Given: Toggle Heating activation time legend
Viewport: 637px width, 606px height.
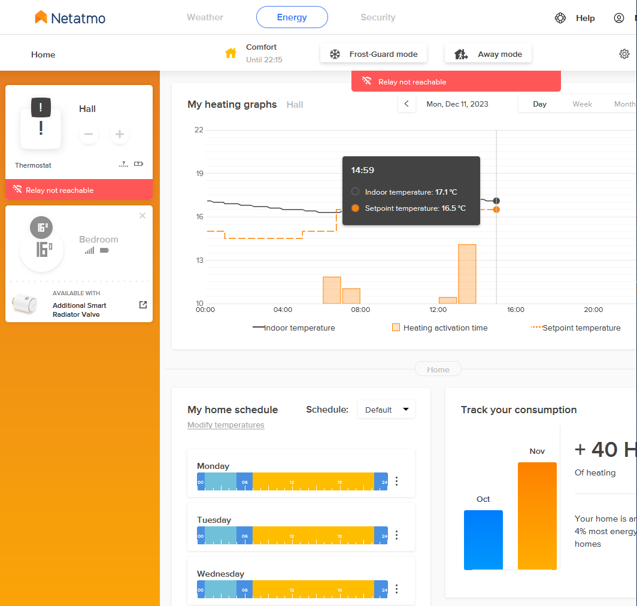Looking at the screenshot, I should (x=439, y=328).
